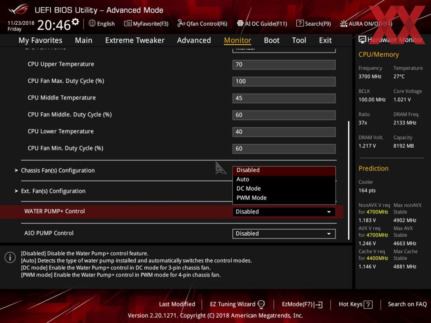Switch to My Favorites tab
The width and height of the screenshot is (431, 323).
[40, 40]
